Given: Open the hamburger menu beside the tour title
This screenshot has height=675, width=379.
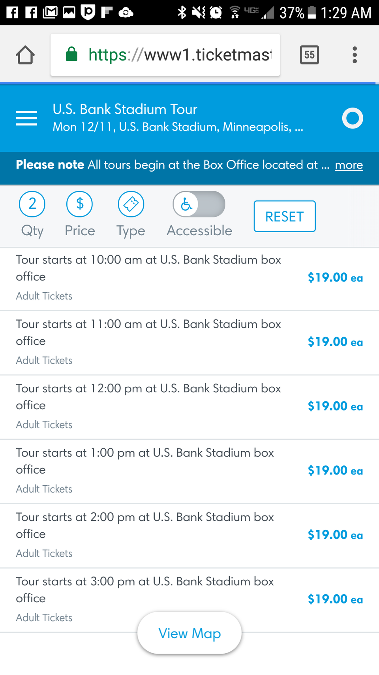Looking at the screenshot, I should (26, 118).
